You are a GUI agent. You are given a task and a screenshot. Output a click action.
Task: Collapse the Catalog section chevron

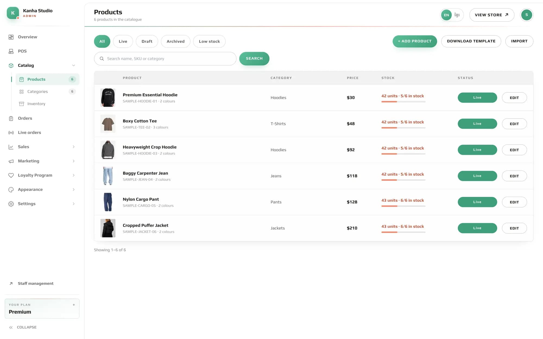point(74,65)
